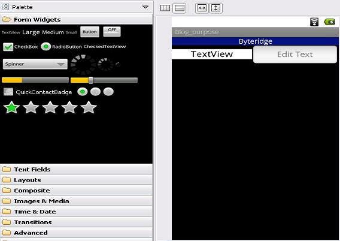Open the Palette dropdown menu arrow

pos(145,7)
